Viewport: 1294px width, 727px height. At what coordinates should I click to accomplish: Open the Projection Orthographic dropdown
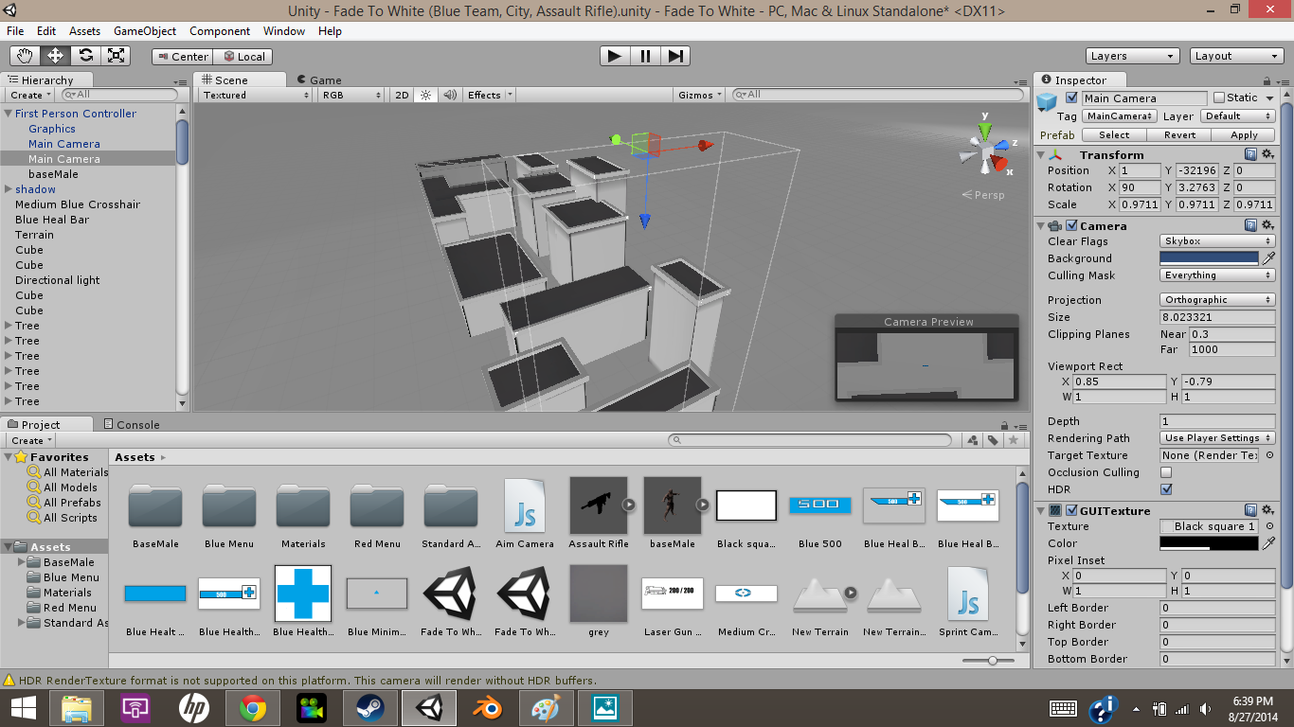point(1218,300)
